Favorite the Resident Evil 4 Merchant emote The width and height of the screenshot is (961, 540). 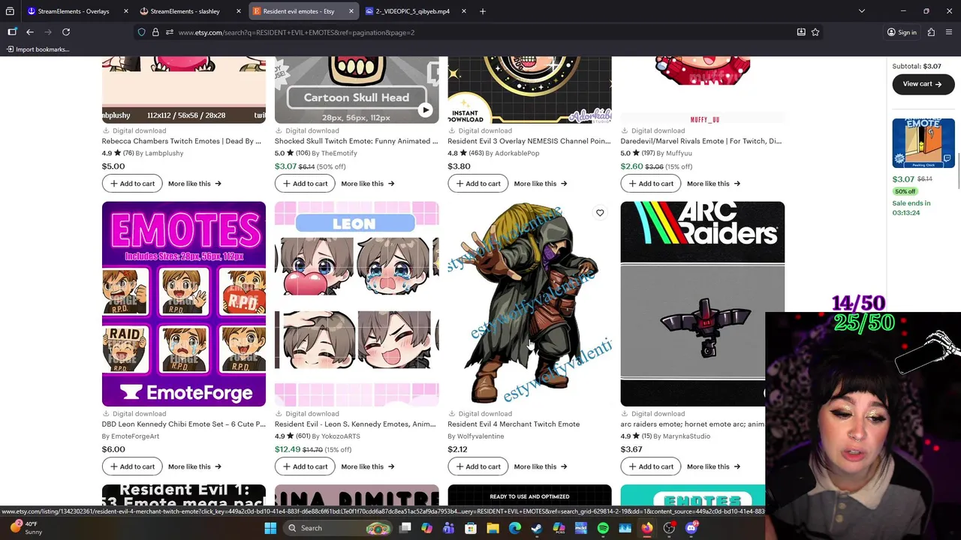click(x=600, y=213)
